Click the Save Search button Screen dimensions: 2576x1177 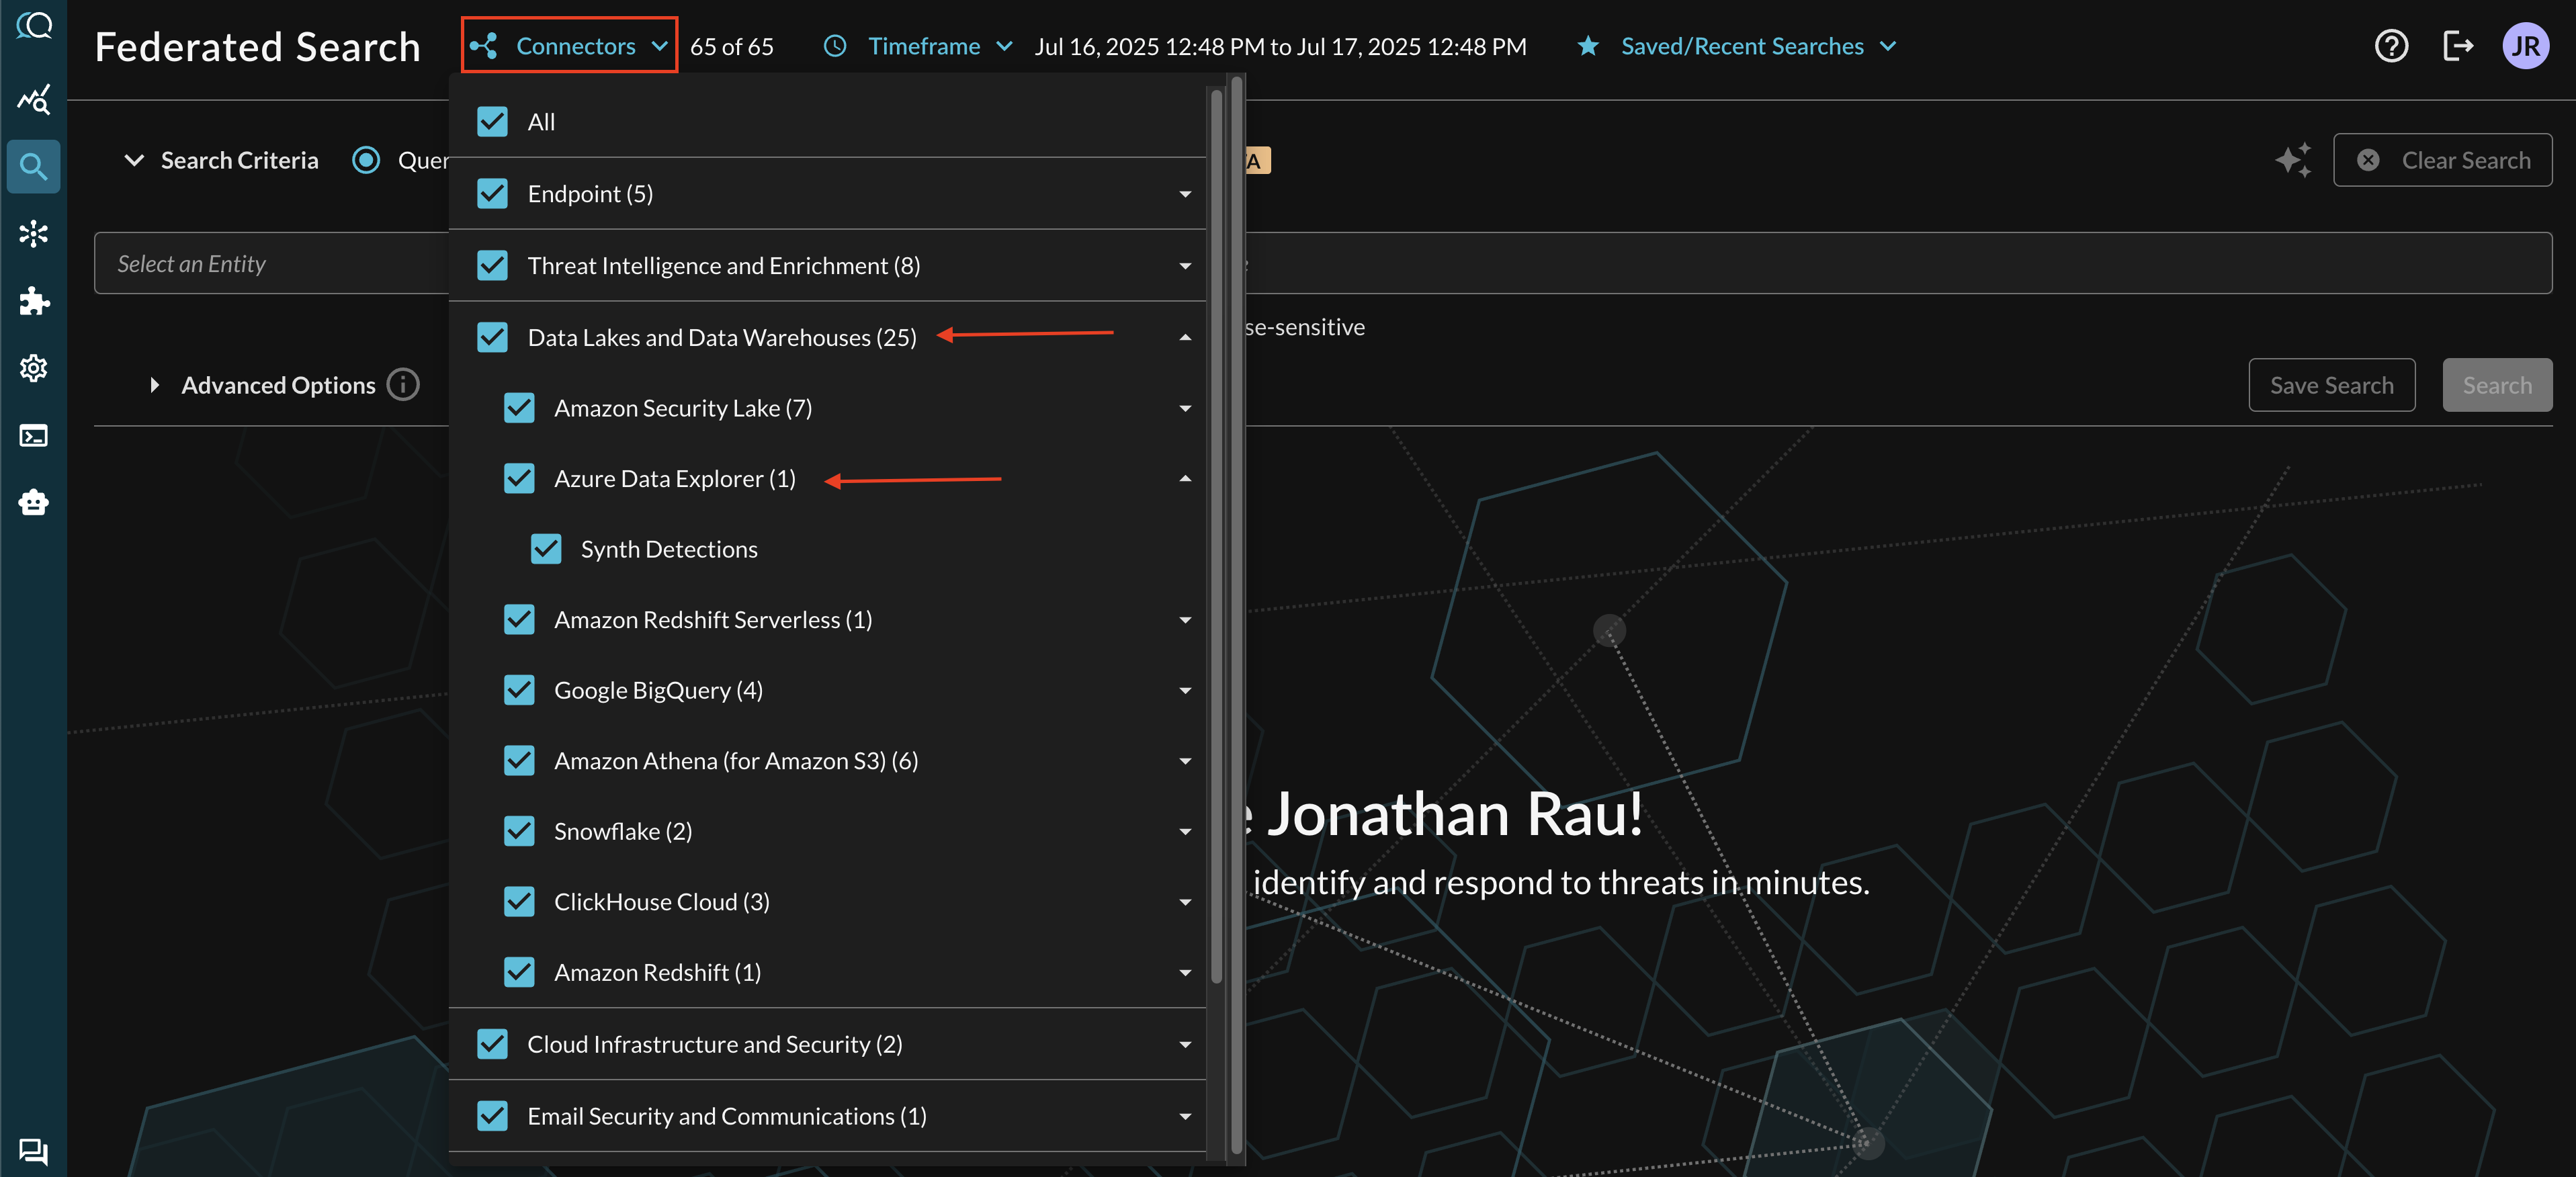click(x=2331, y=385)
